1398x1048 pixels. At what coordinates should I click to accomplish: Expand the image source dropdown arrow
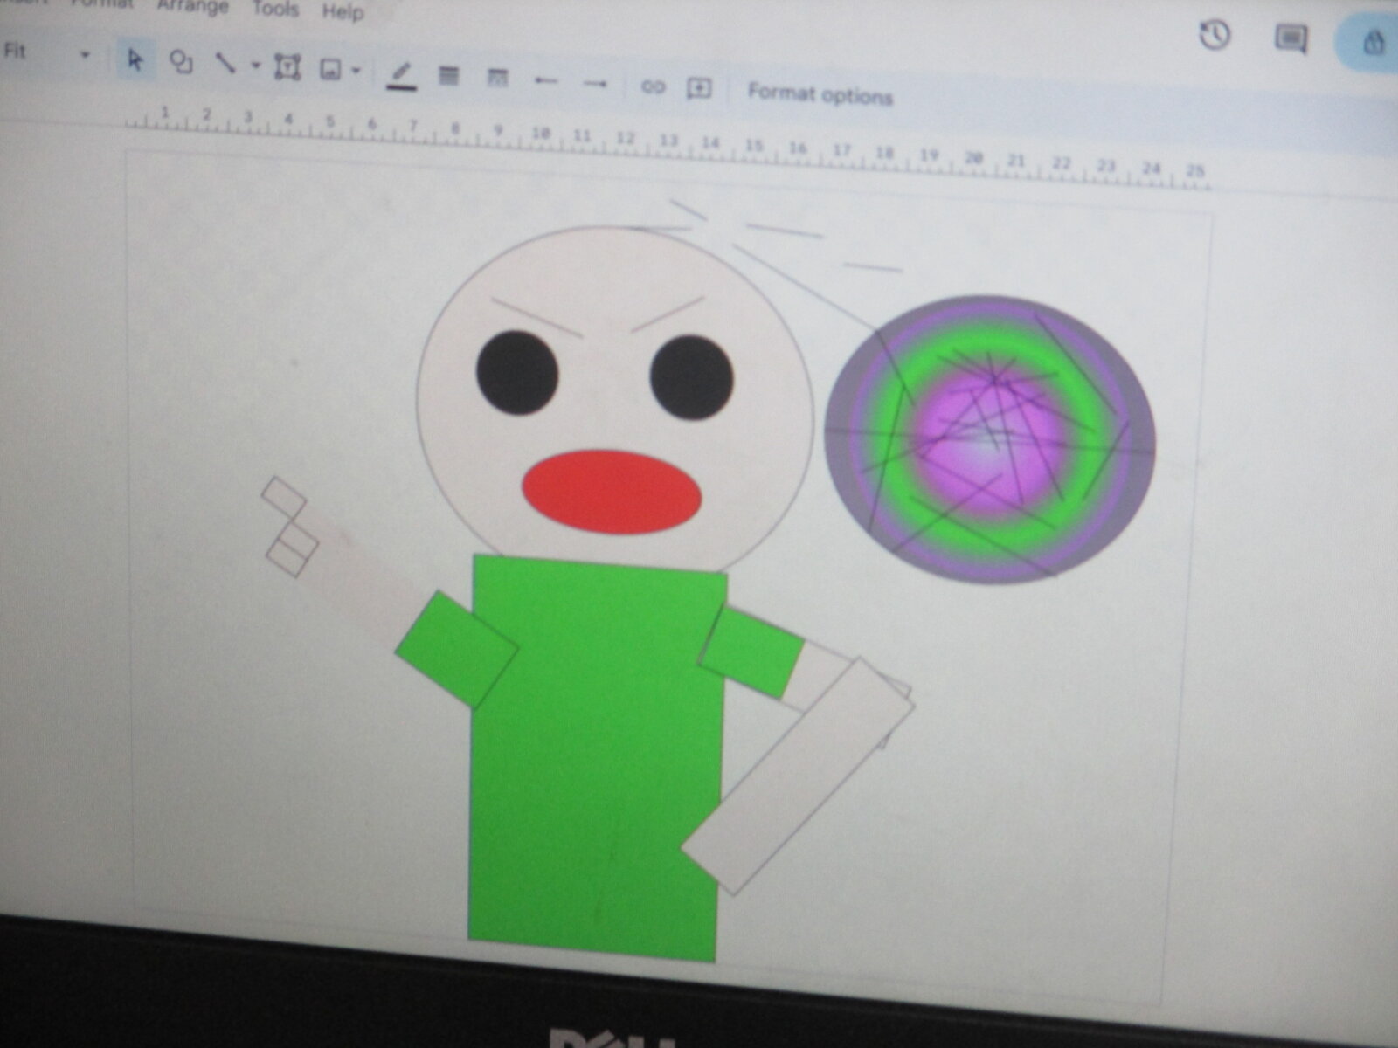point(356,71)
